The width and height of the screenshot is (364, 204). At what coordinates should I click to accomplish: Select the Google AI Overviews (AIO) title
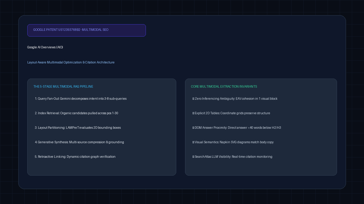[45, 47]
